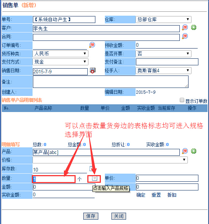209x224 pixels.
Task: Expand the 价格 price dropdown
Action: [x=110, y=160]
